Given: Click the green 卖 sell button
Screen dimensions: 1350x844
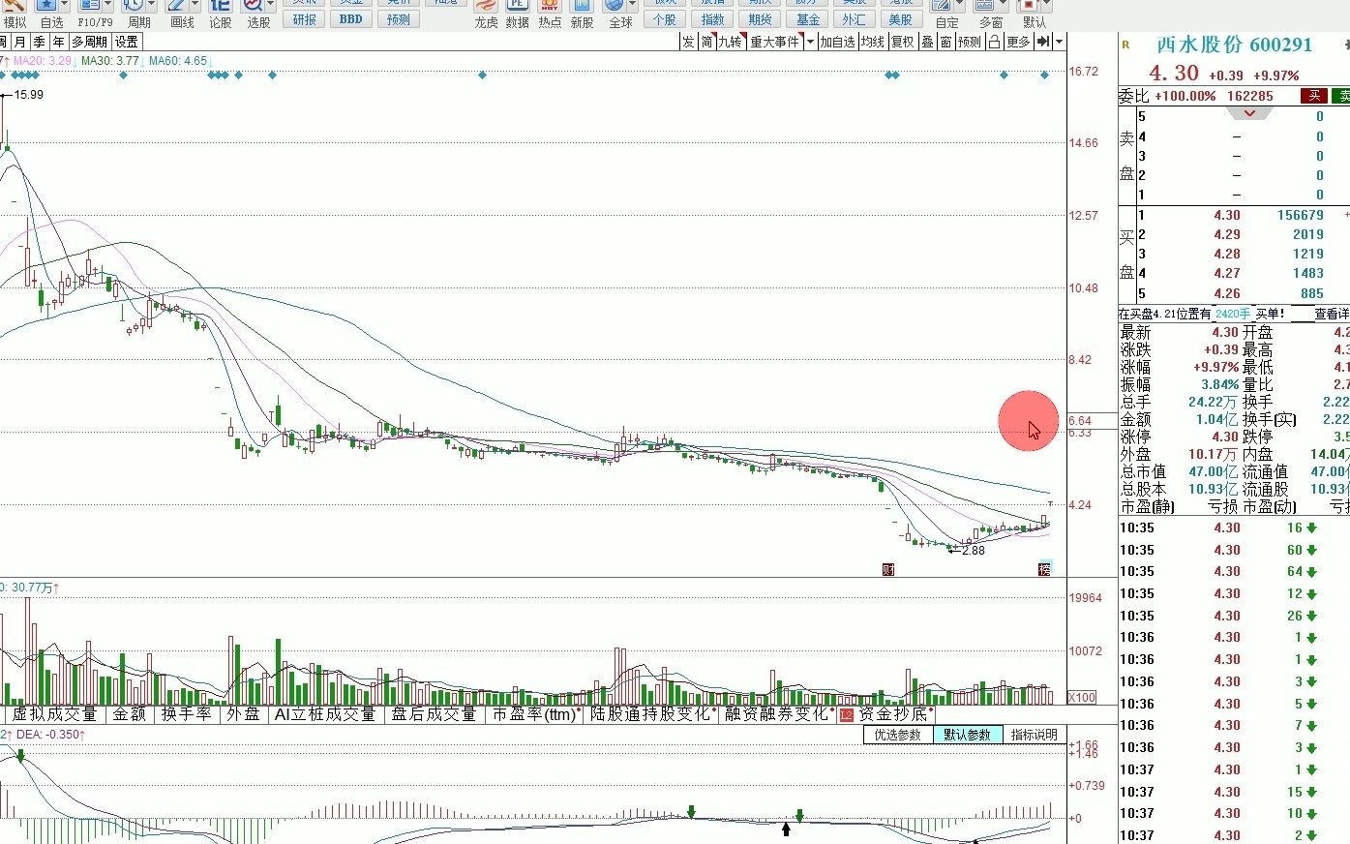Looking at the screenshot, I should click(x=1342, y=96).
